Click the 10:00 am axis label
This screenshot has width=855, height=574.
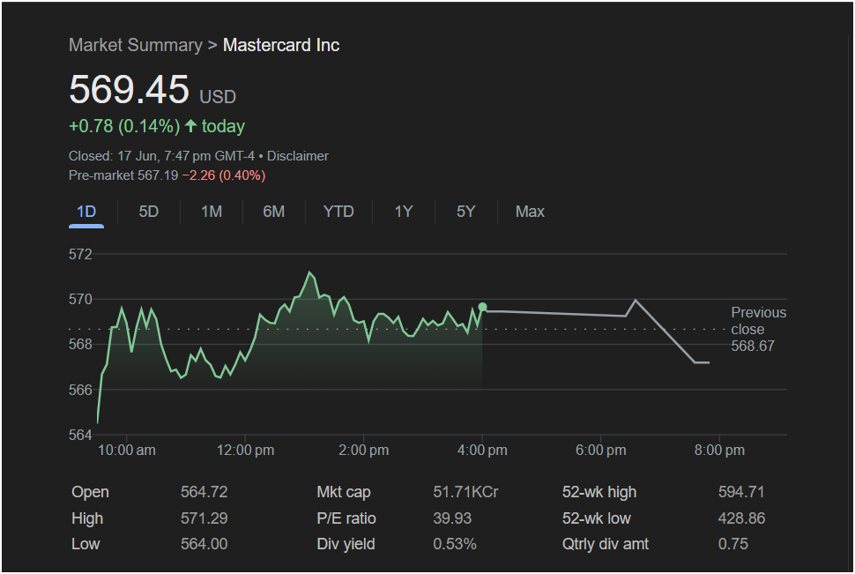[127, 451]
